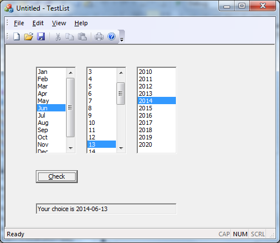Open About via blue question mark icon

pyautogui.click(x=111, y=36)
